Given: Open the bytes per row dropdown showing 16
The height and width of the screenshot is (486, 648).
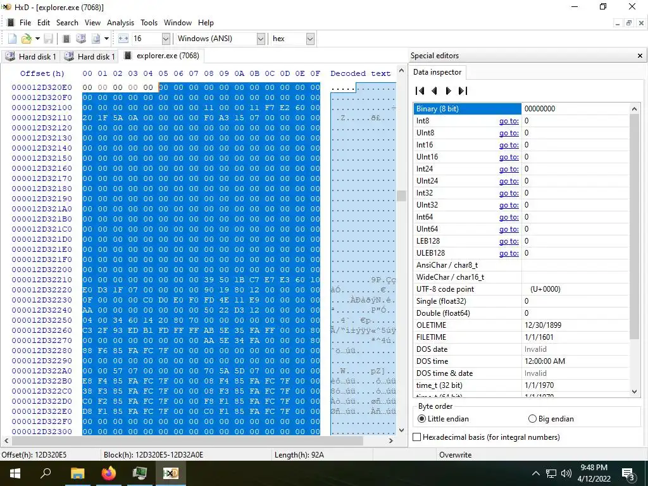Looking at the screenshot, I should (x=166, y=39).
